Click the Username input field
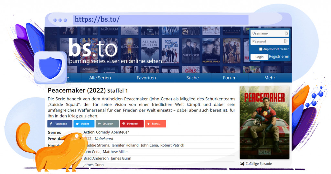The width and height of the screenshot is (331, 174). [269, 33]
